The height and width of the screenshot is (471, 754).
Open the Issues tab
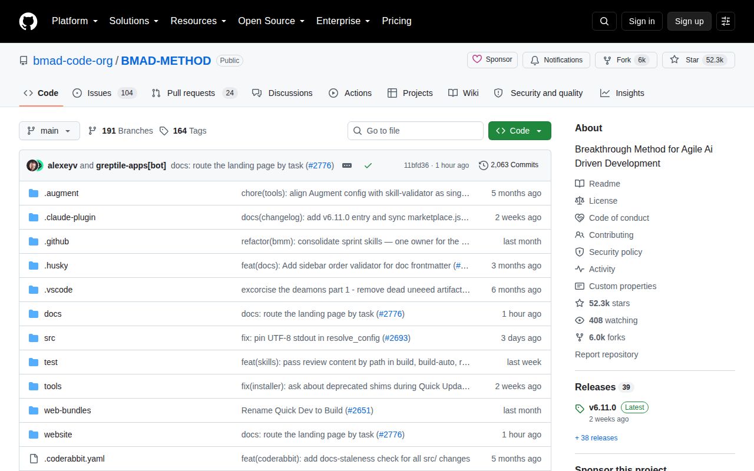(x=105, y=93)
